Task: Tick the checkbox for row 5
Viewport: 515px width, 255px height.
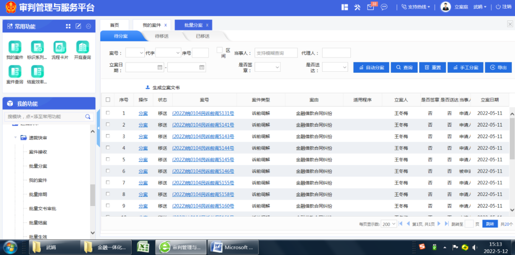Action: tap(108, 159)
